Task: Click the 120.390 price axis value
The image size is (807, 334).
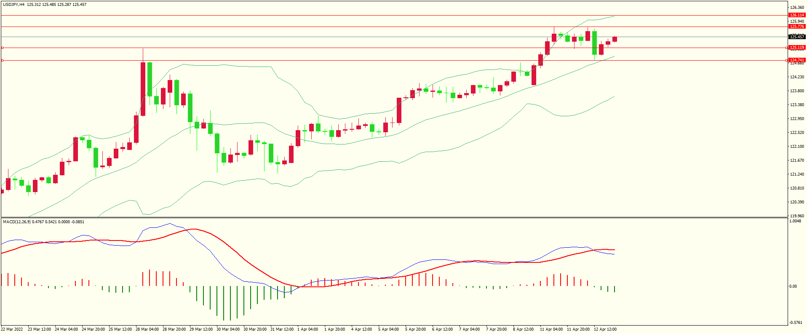Action: (x=797, y=202)
